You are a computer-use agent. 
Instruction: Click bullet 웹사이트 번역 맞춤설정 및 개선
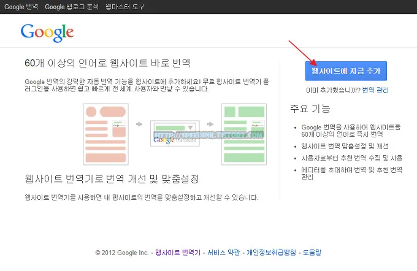tap(345, 146)
